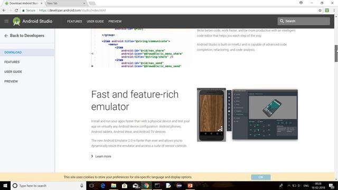Click the Chrome icon in the taskbar
Viewport: 338px width, 190px height.
click(146, 185)
